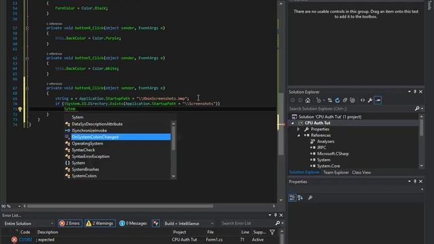The image size is (434, 244).
Task: Collapse the button4_Click method outline
Action: [x=27, y=28]
